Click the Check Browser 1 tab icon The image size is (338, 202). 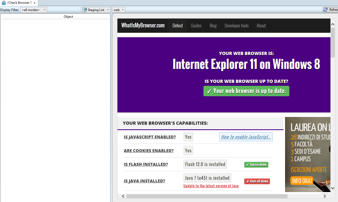tap(4, 3)
